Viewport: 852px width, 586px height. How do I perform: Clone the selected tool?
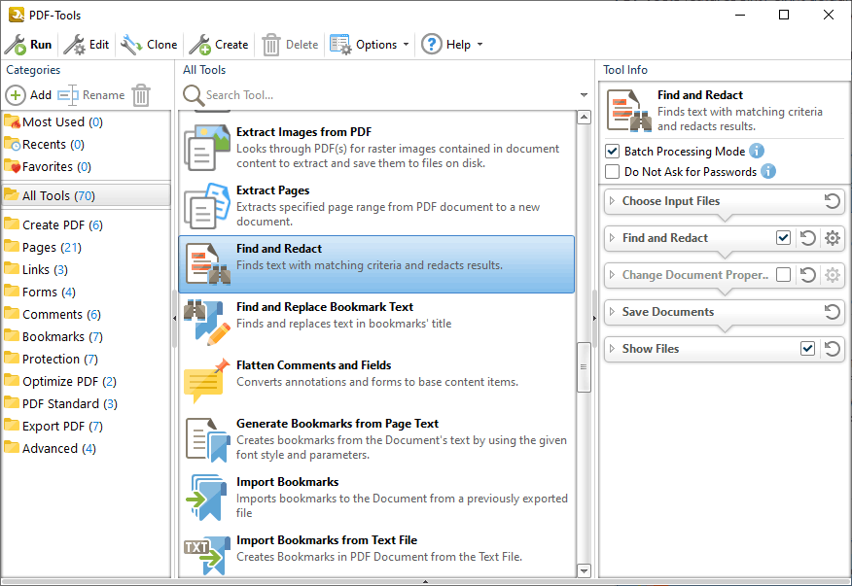(149, 45)
